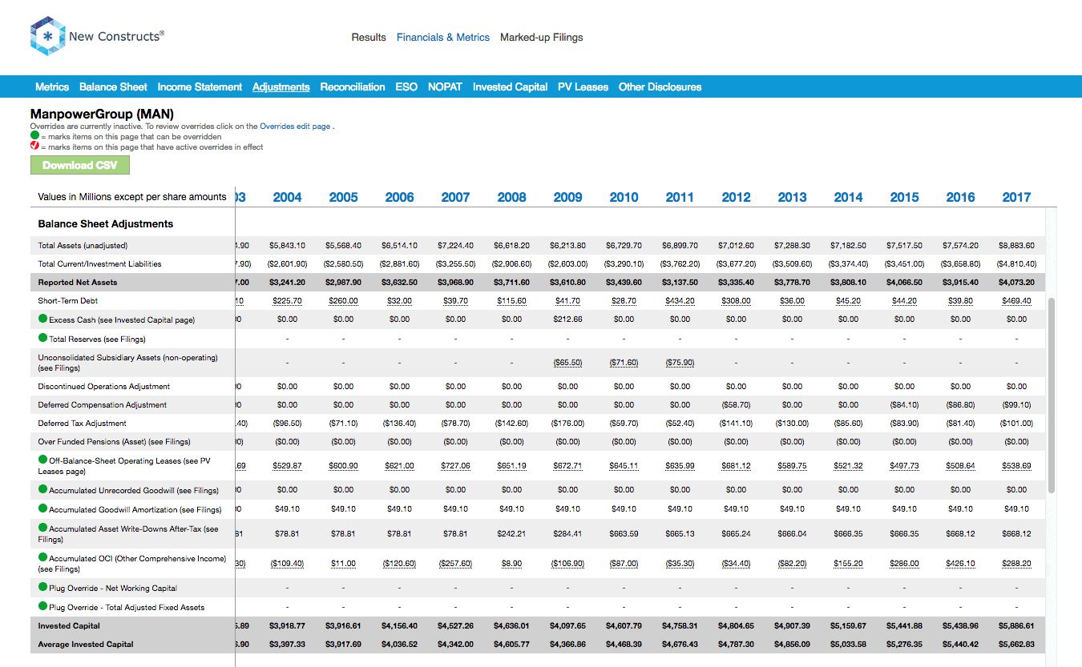The height and width of the screenshot is (667, 1082).
Task: Click the 2004 Accumulated OCI value ($109.40)
Action: (287, 564)
